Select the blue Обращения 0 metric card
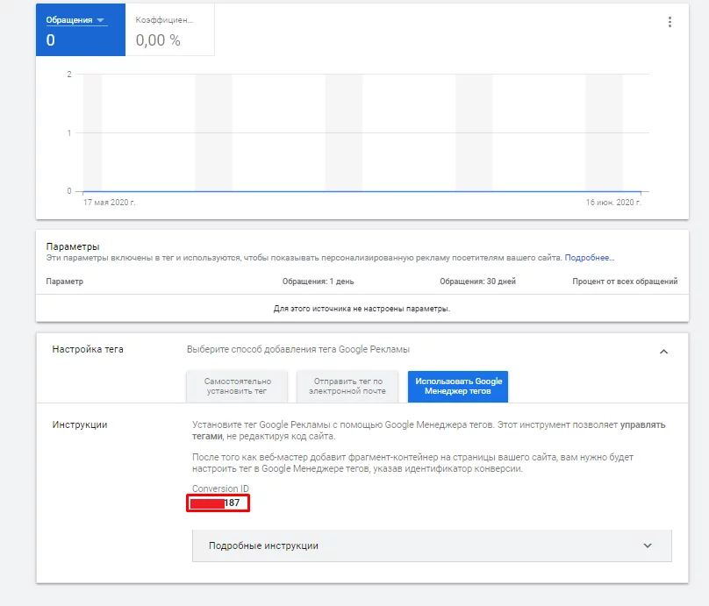This screenshot has height=606, width=709. [81, 30]
